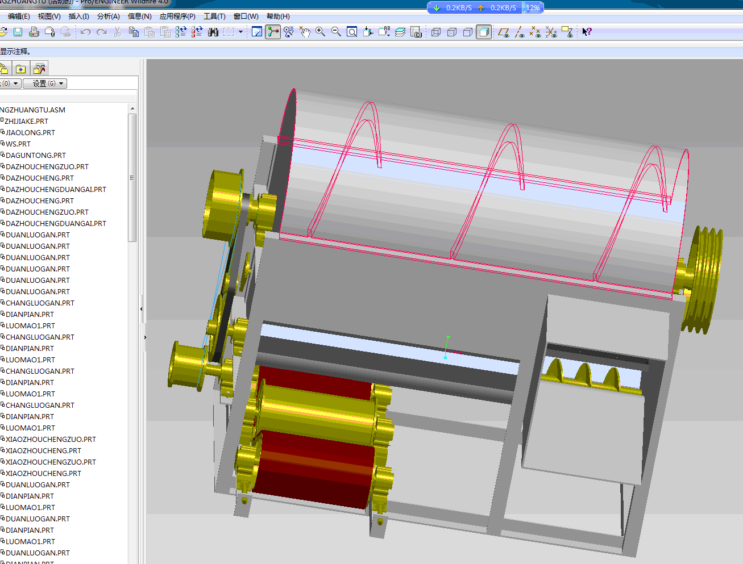
Task: Open the 信息(N) menu
Action: tap(139, 16)
